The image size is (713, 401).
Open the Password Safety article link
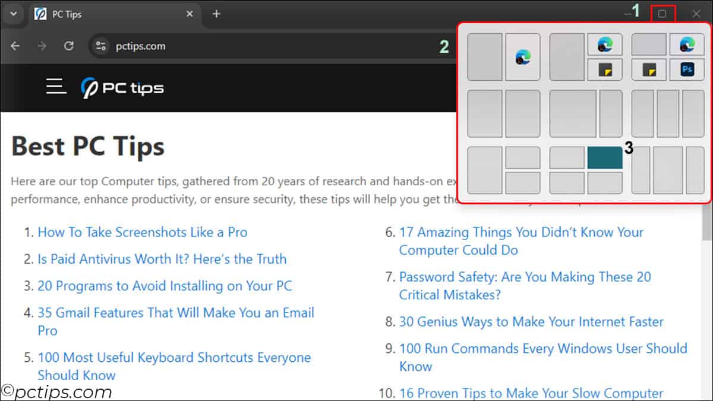pyautogui.click(x=525, y=277)
